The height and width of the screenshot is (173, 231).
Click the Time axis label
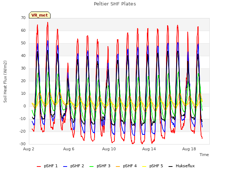[x=204, y=155]
